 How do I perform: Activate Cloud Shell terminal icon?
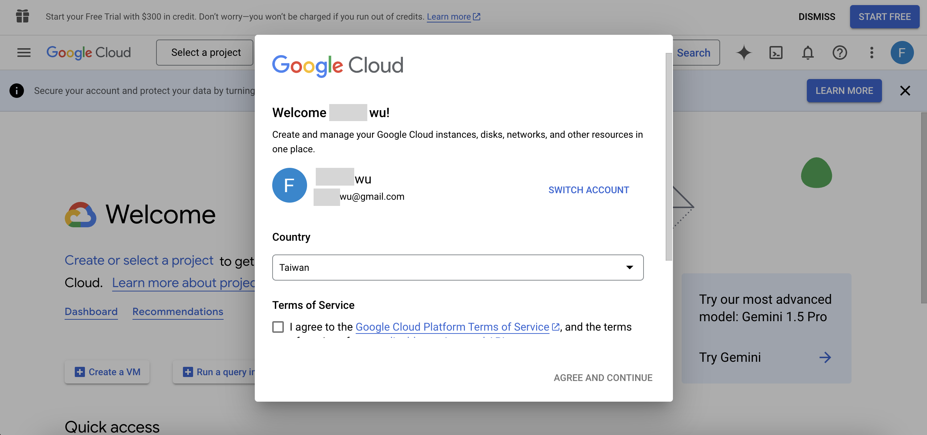(x=776, y=53)
